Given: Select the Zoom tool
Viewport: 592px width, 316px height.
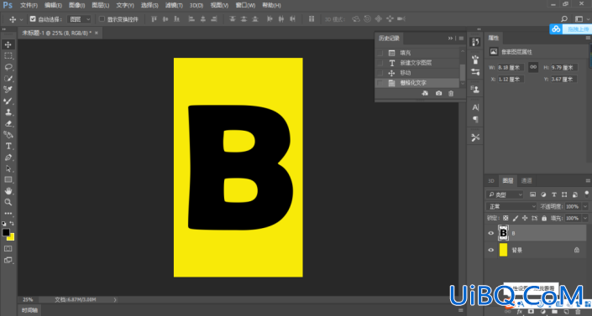Looking at the screenshot, I should (8, 202).
